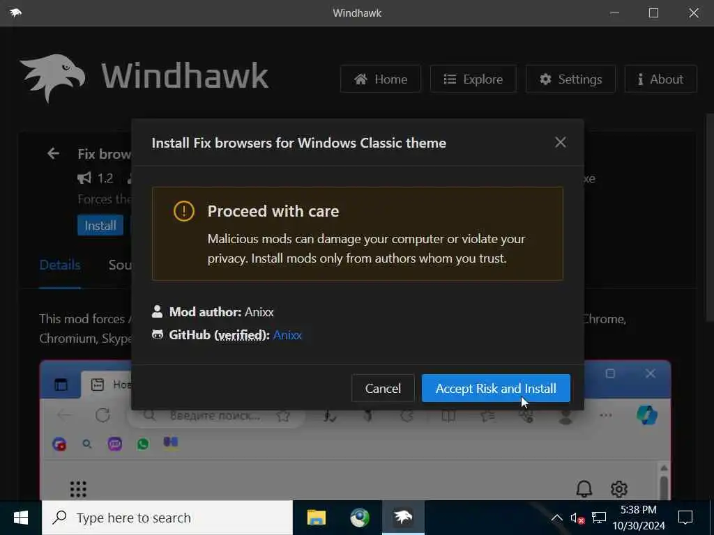Click the Windhawk eagle logo

52,77
